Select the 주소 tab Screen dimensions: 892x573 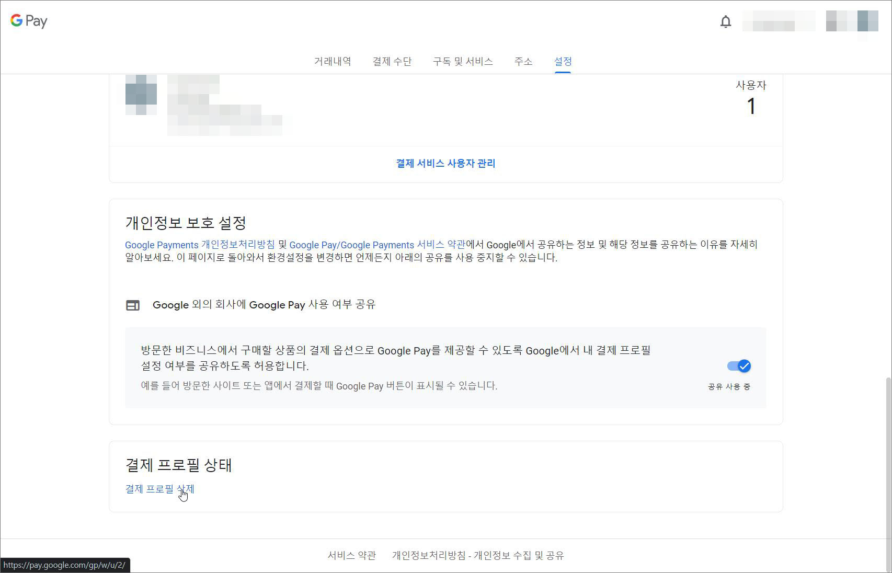tap(523, 61)
